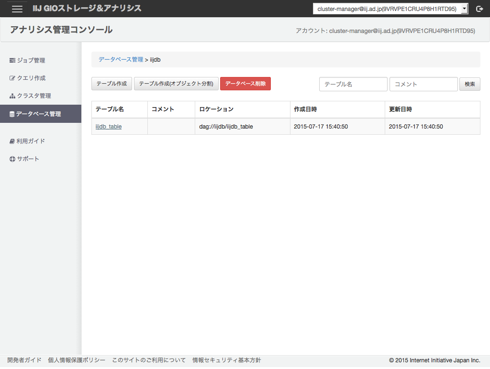490x369 pixels.
Task: Open the 個人情報保護ポリシー footer link
Action: [77, 360]
